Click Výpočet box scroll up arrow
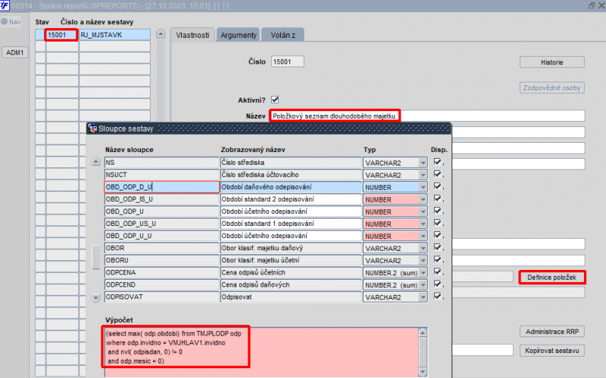 coord(423,333)
